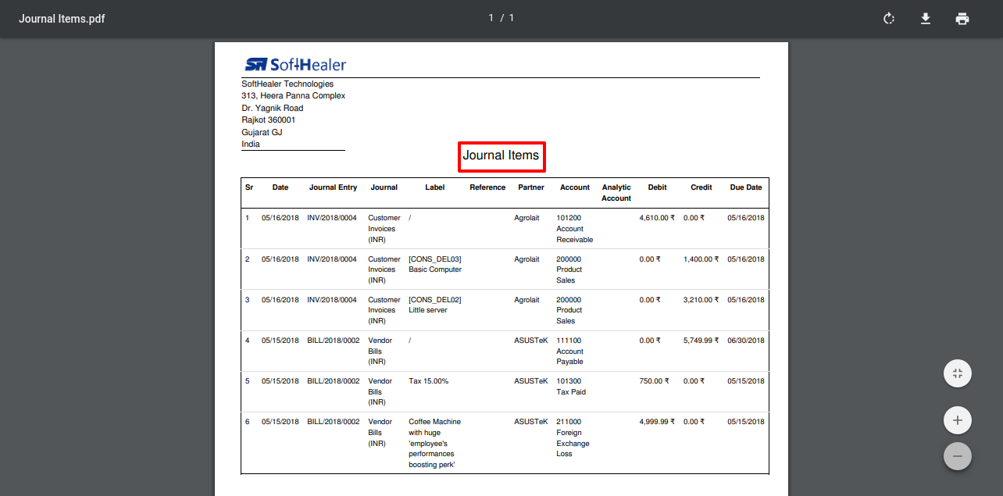Viewport: 1003px width, 496px height.
Task: Zoom in on the PDF
Action: click(958, 421)
